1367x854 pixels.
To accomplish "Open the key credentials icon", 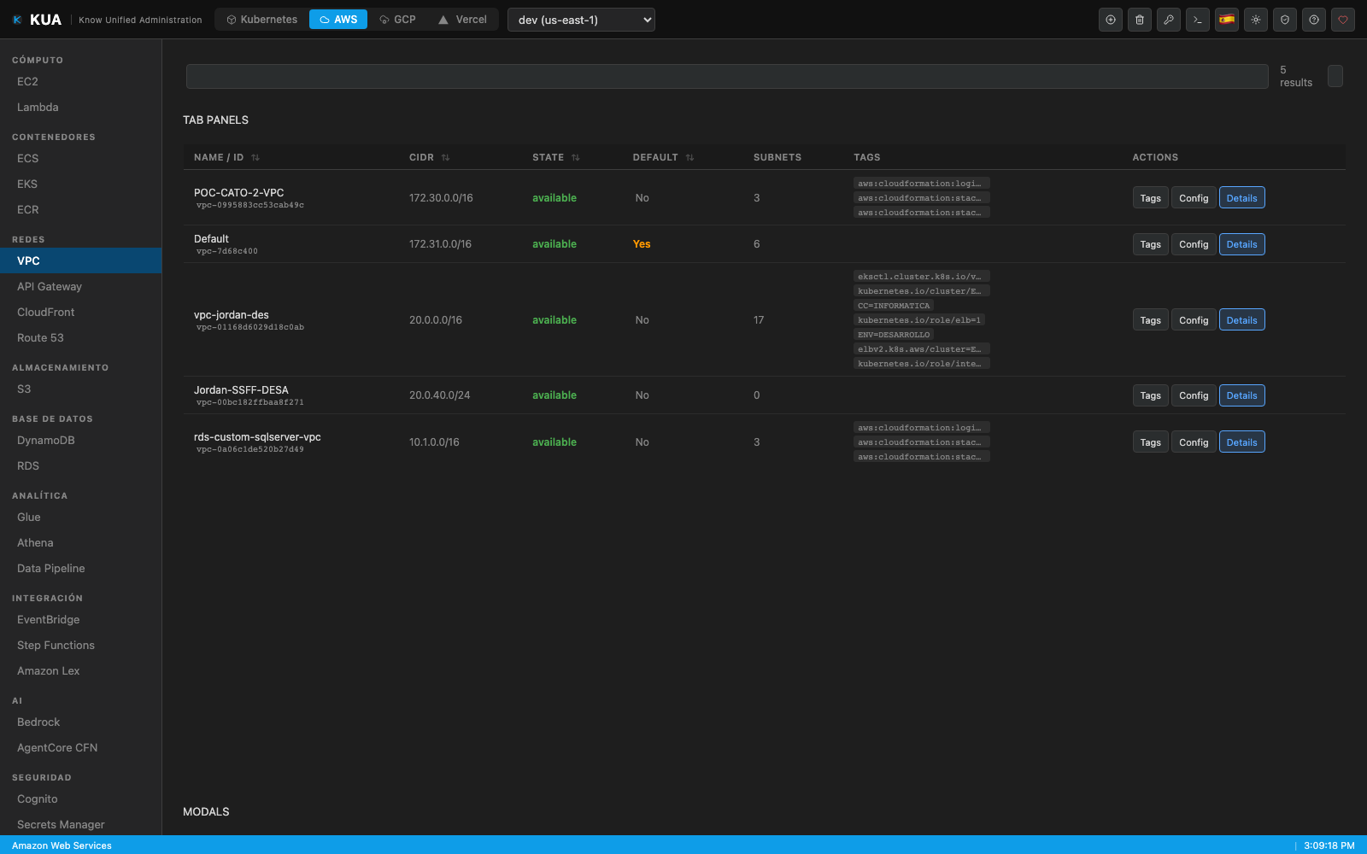I will pos(1169,20).
